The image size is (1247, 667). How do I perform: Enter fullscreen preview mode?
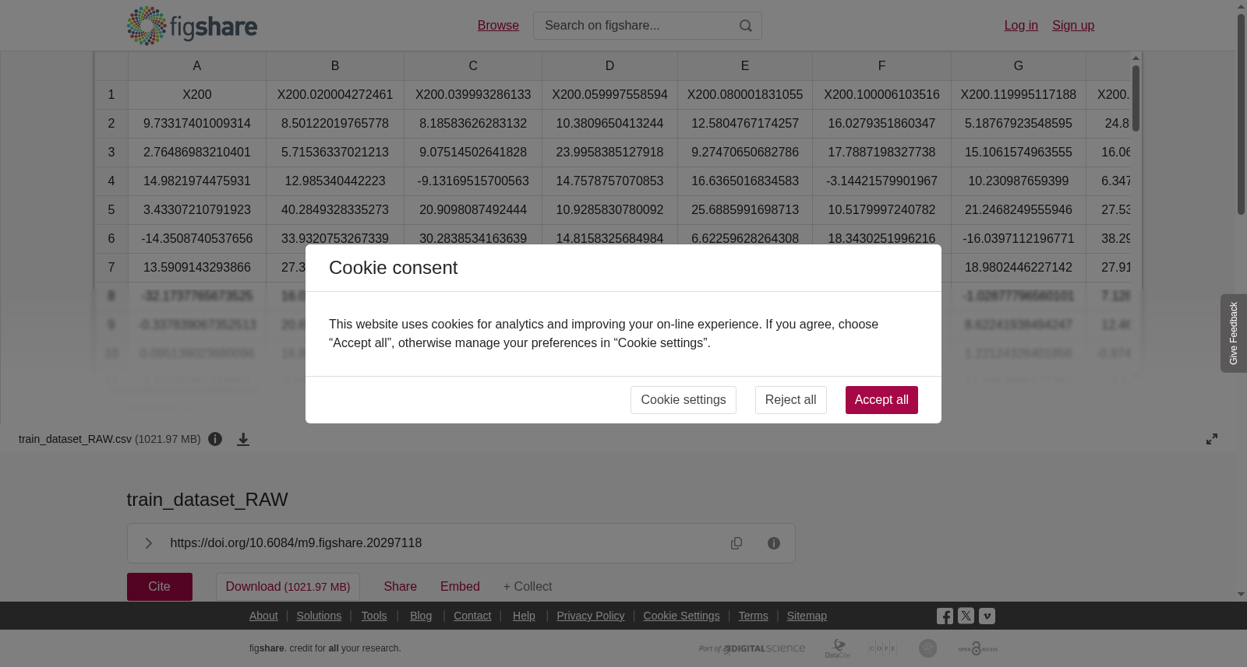(x=1212, y=439)
